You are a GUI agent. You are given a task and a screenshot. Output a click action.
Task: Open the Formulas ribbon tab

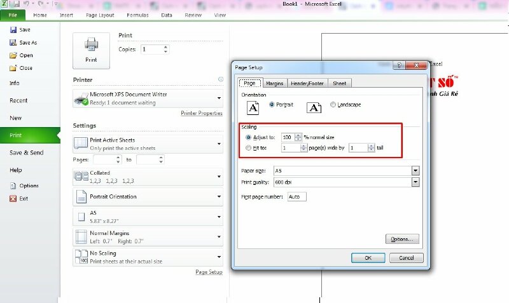tap(137, 15)
